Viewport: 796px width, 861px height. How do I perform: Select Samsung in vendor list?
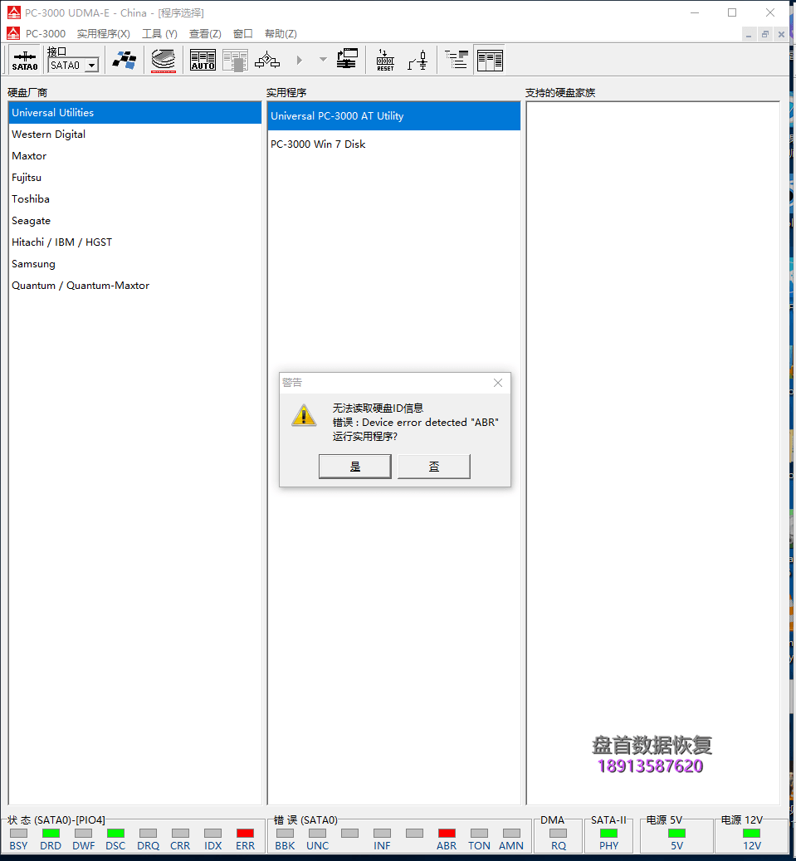(135, 264)
